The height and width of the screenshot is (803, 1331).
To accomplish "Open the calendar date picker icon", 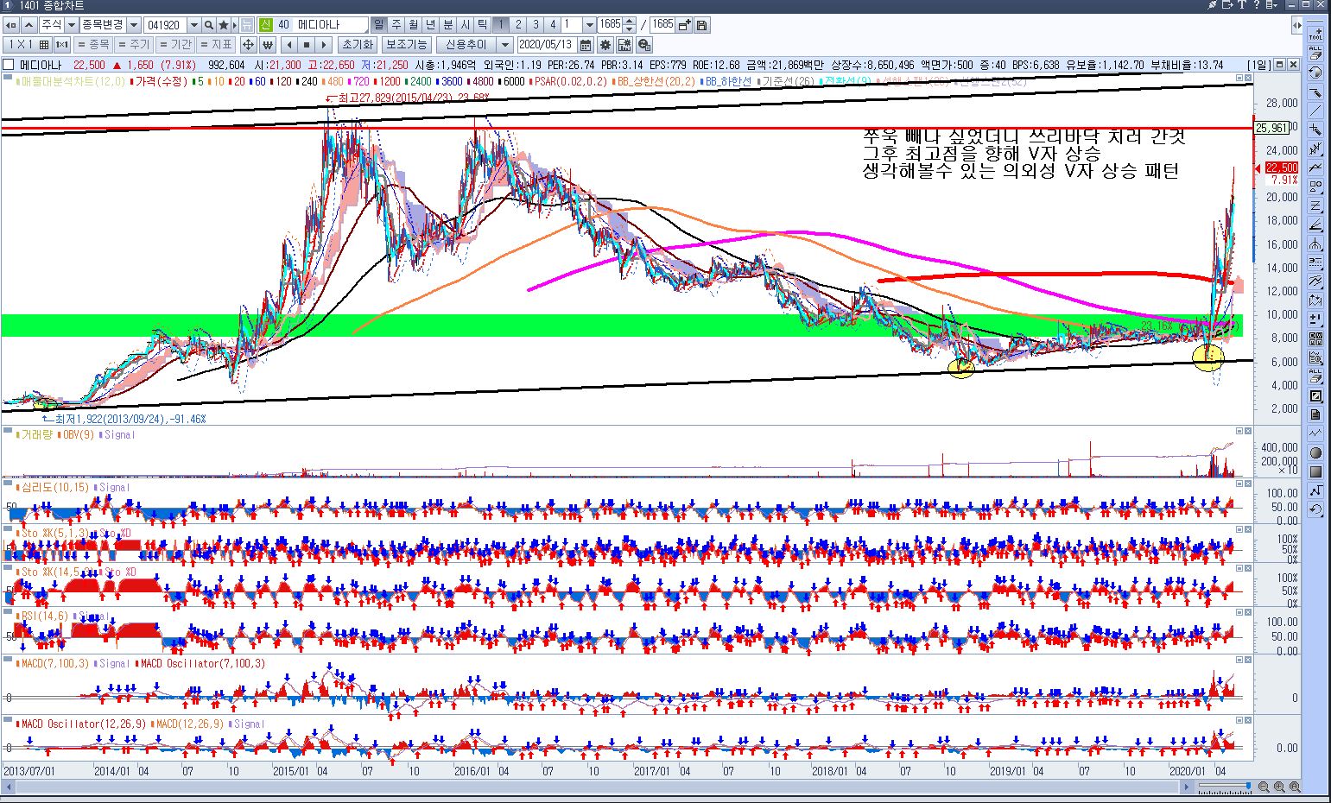I will 586,45.
